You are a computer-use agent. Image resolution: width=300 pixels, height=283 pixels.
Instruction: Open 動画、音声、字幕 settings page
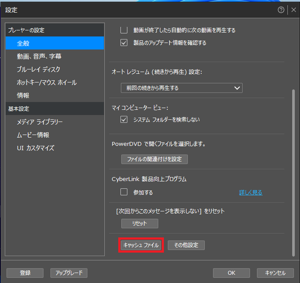[55, 56]
